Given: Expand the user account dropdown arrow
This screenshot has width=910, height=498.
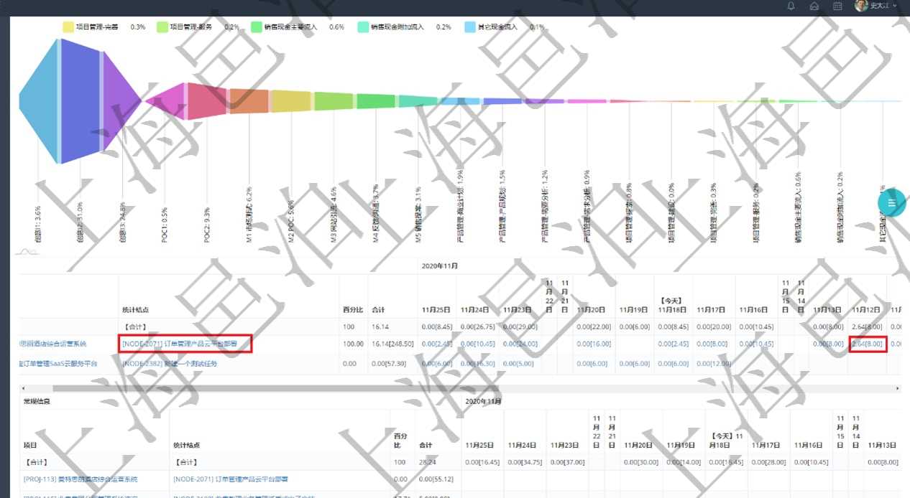Looking at the screenshot, I should click(894, 6).
